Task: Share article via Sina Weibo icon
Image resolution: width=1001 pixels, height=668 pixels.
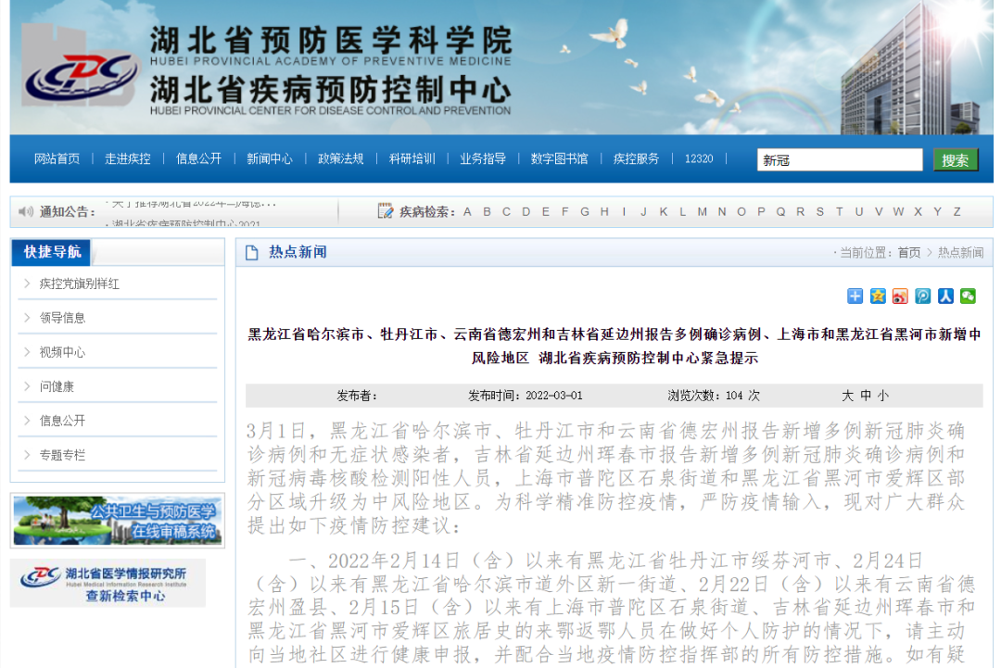Action: pyautogui.click(x=900, y=296)
